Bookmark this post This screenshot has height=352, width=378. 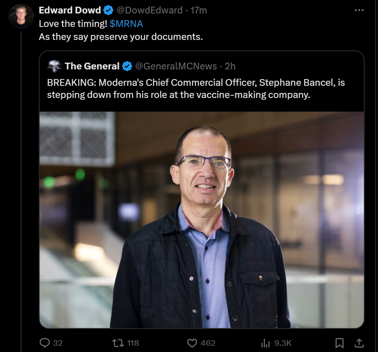(339, 343)
